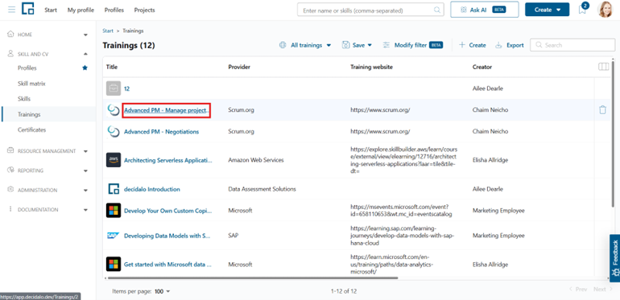Select Certificates in sidebar
This screenshot has width=620, height=300.
[31, 129]
